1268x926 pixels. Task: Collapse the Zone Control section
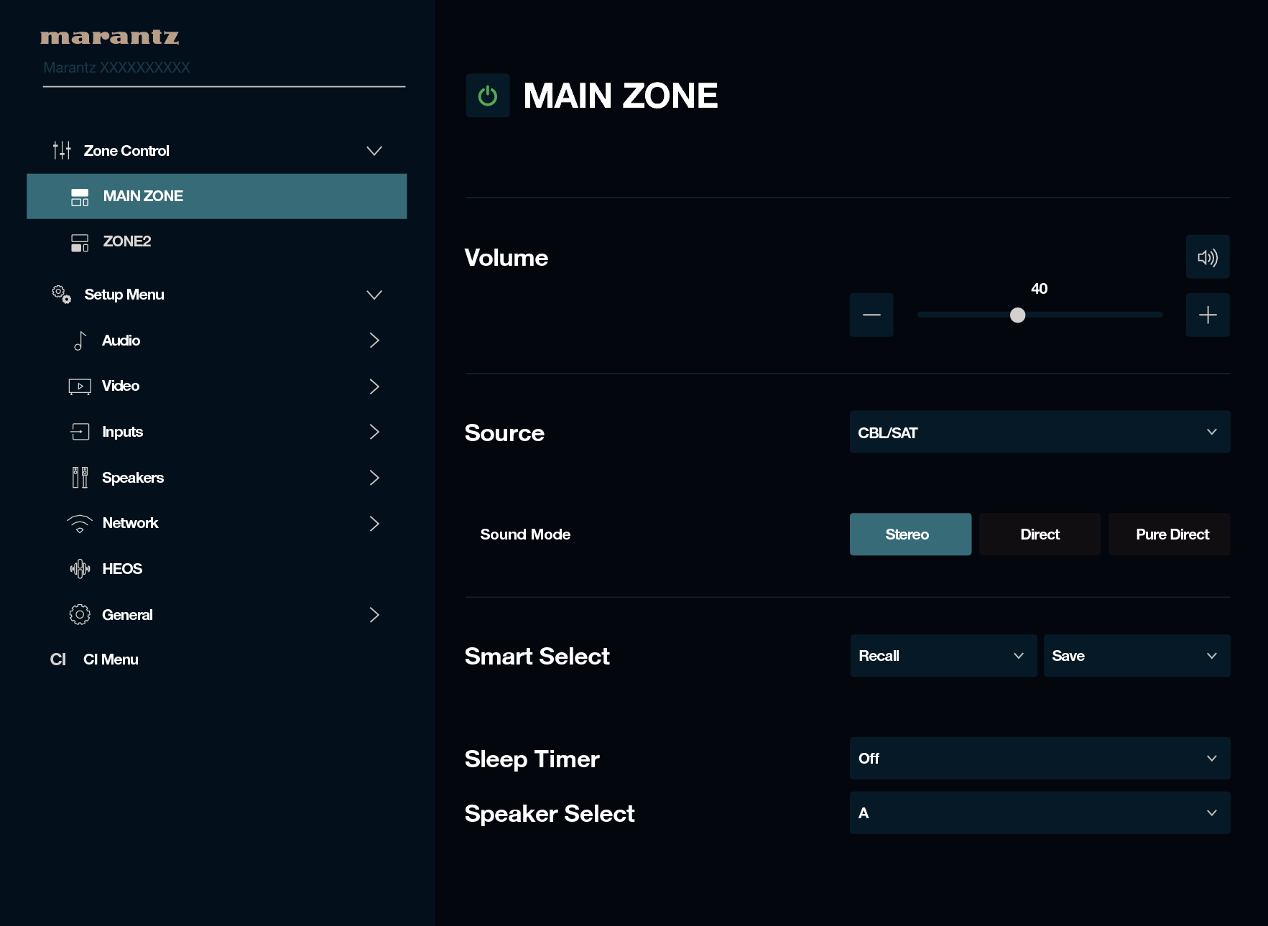pyautogui.click(x=374, y=151)
